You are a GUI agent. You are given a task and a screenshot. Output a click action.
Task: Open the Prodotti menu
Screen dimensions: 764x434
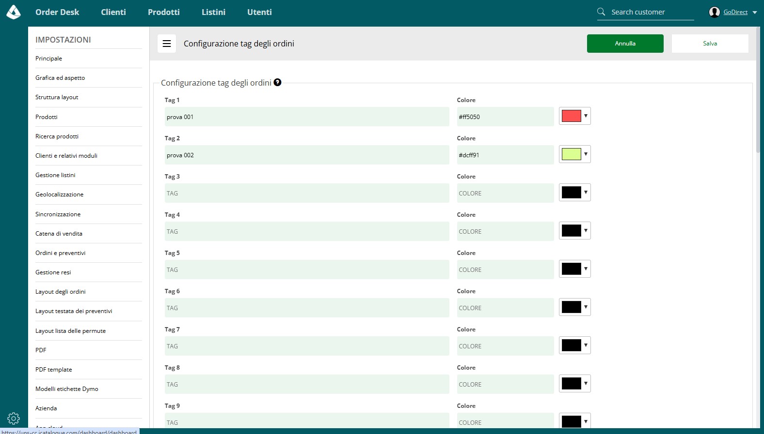click(164, 12)
